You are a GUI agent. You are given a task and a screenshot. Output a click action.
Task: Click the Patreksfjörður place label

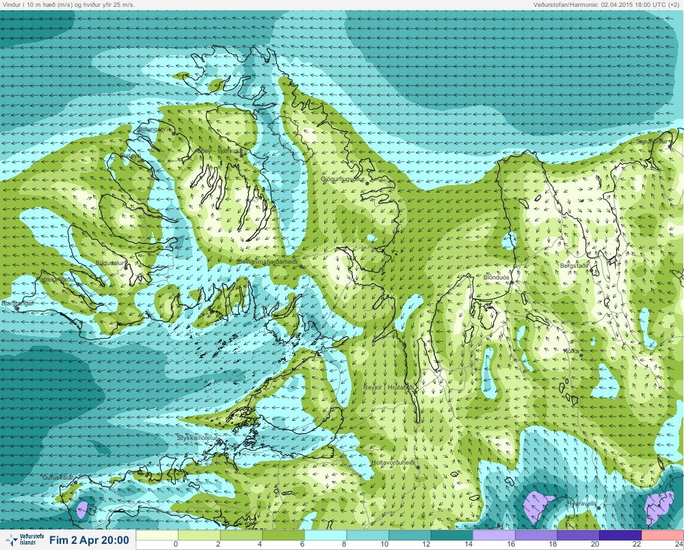click(x=57, y=279)
